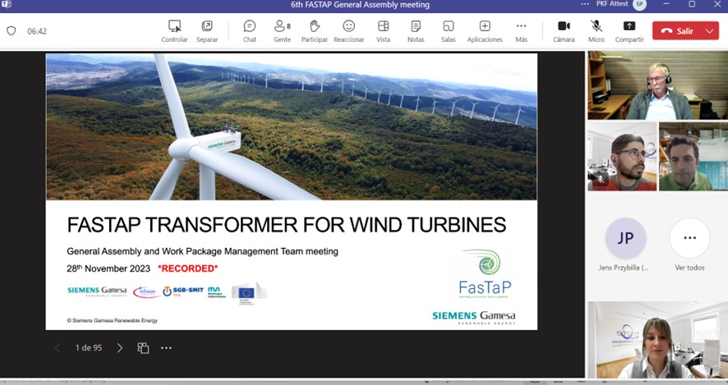
Task: Select the video tile of man with headset
Action: point(657,85)
